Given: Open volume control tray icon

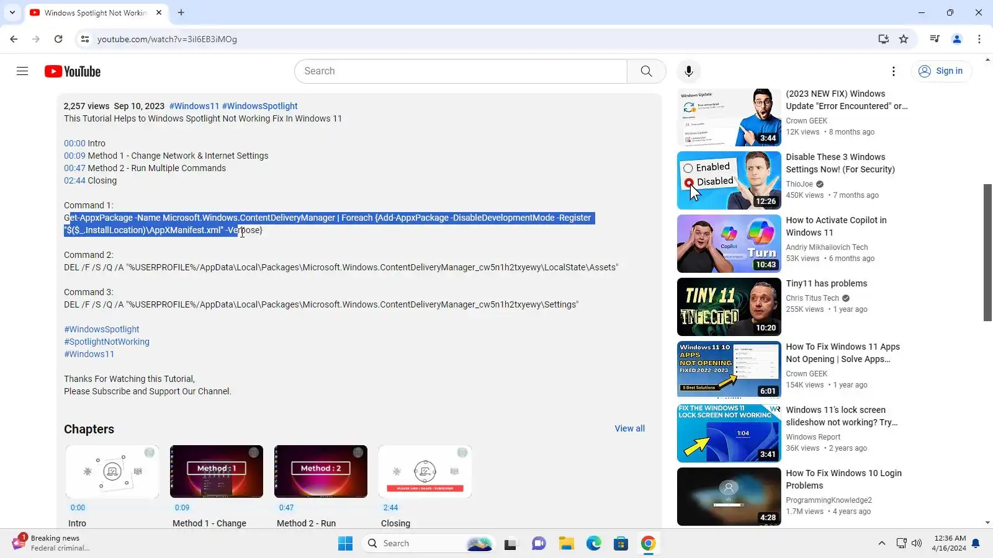Looking at the screenshot, I should pos(917,544).
